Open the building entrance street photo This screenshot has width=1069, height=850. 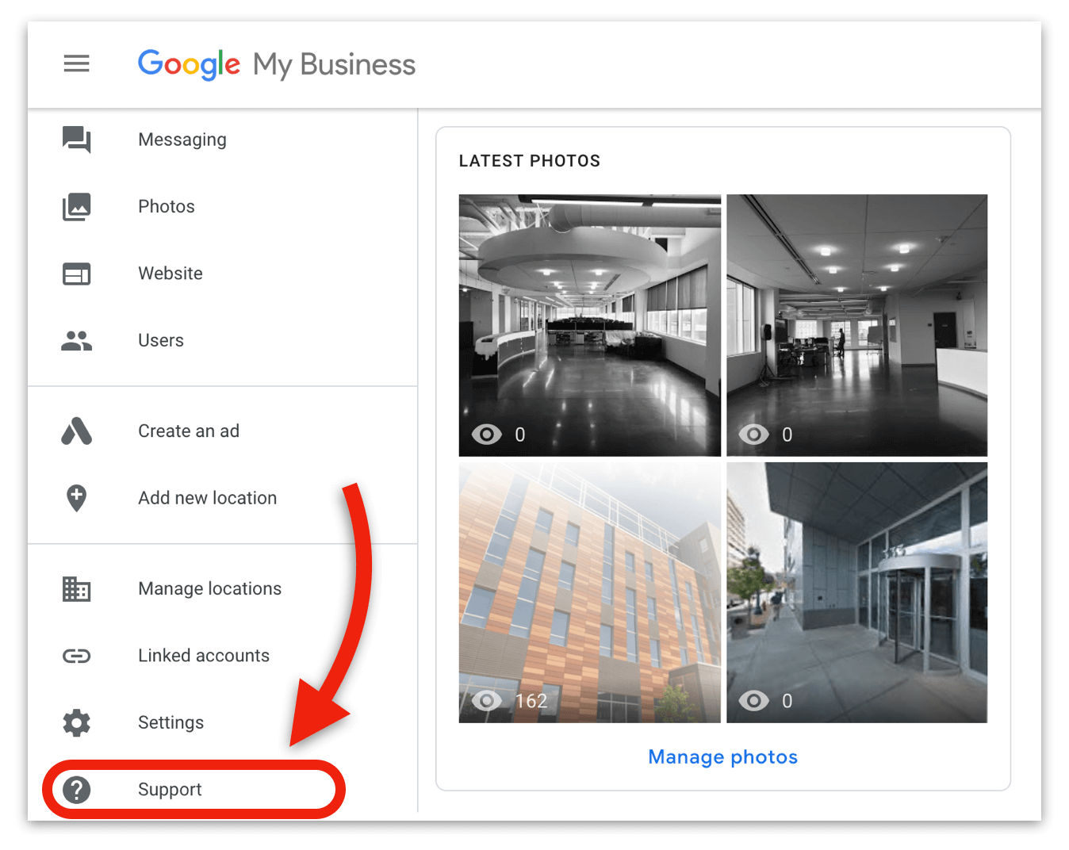pos(857,592)
